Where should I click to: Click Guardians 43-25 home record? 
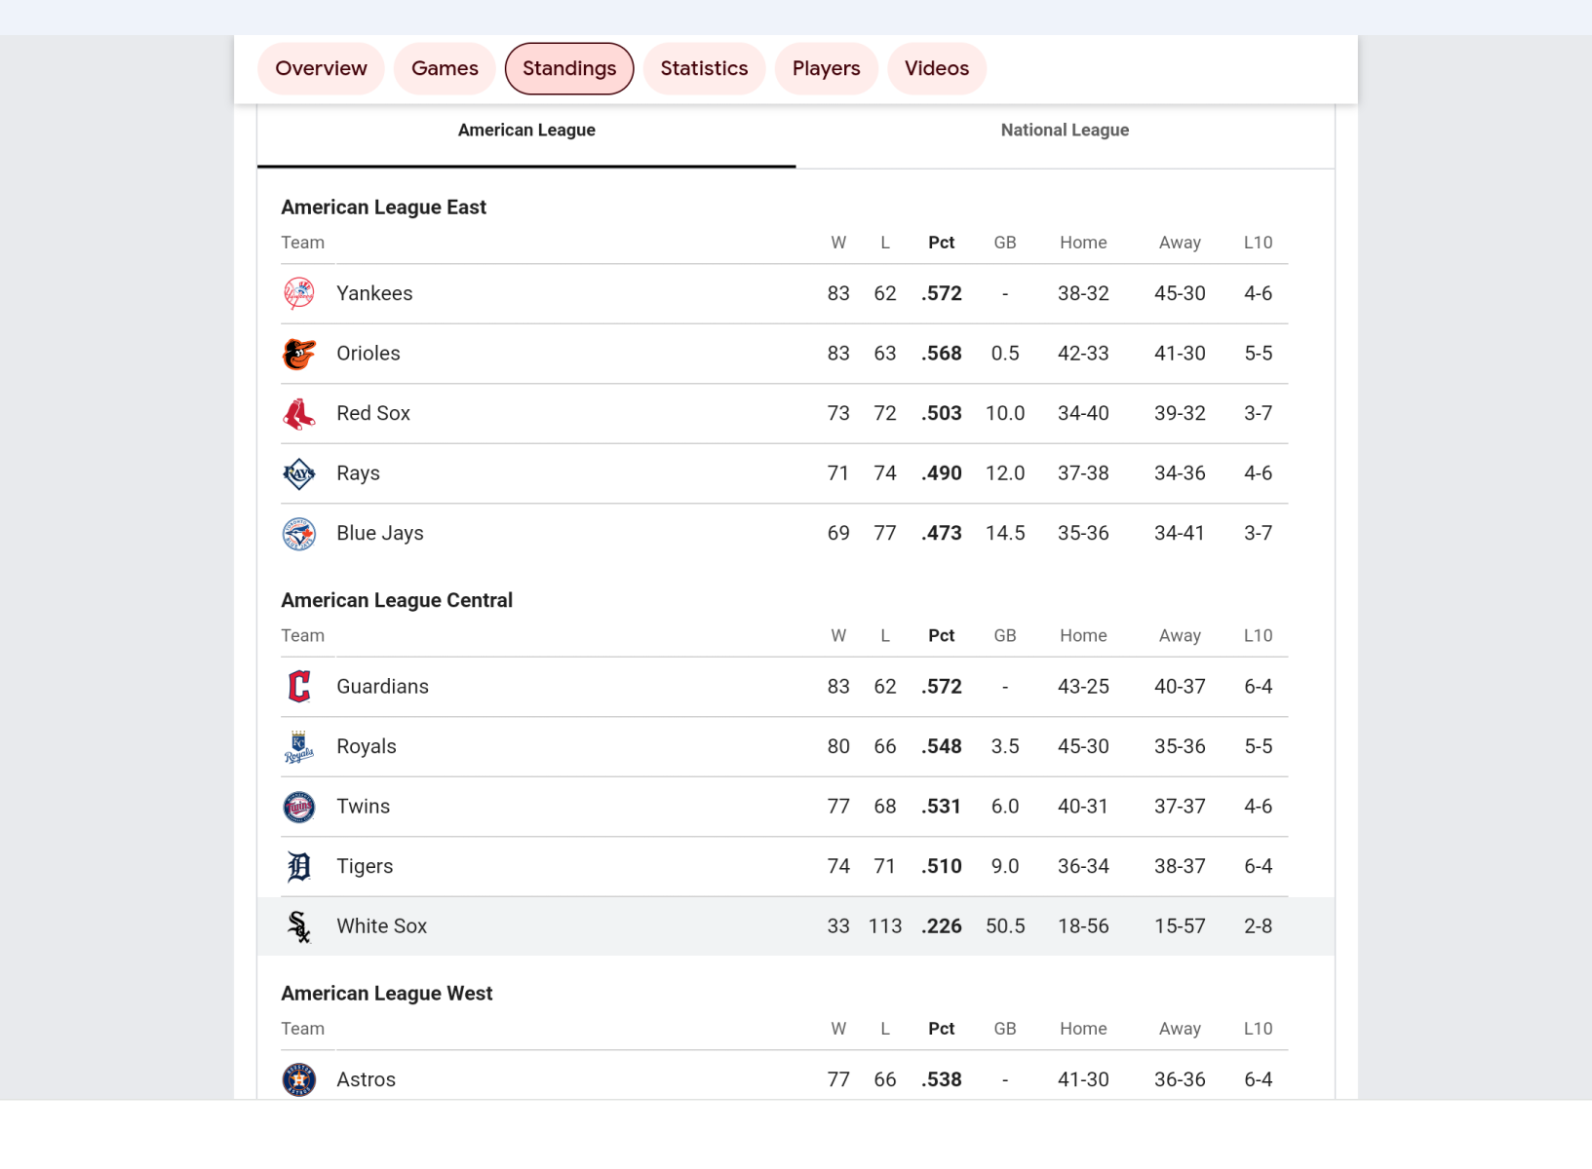click(1083, 687)
